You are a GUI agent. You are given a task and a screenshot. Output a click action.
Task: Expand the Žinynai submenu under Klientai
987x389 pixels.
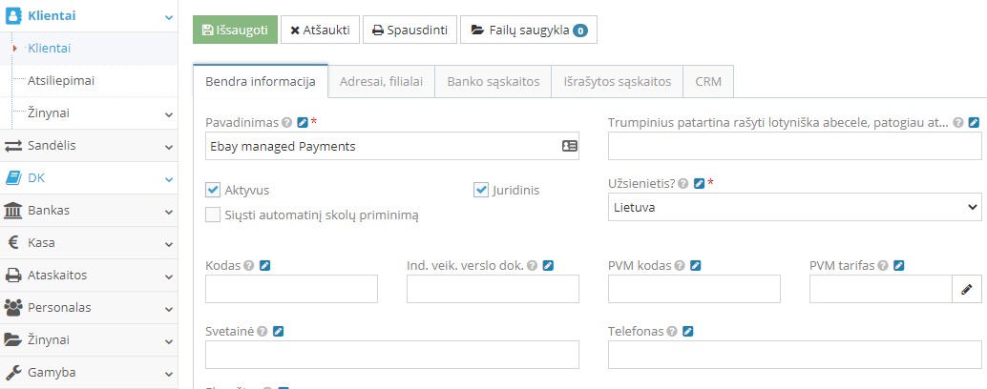pyautogui.click(x=169, y=115)
